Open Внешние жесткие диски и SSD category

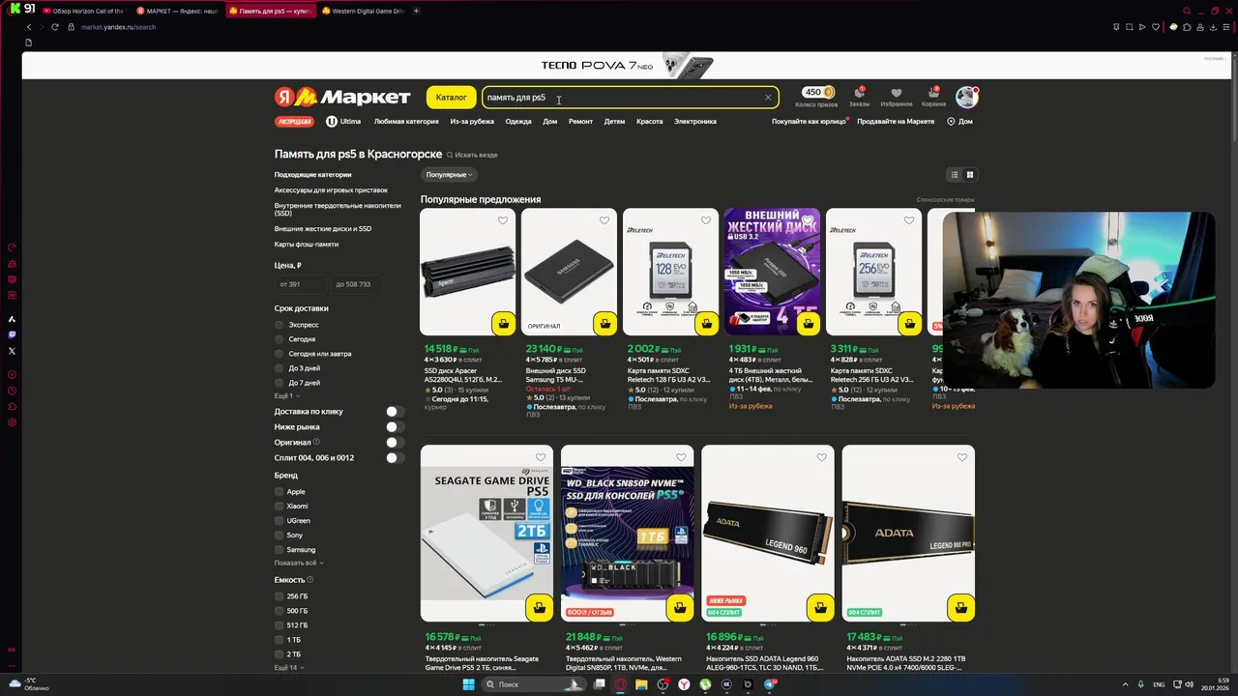pyautogui.click(x=323, y=229)
